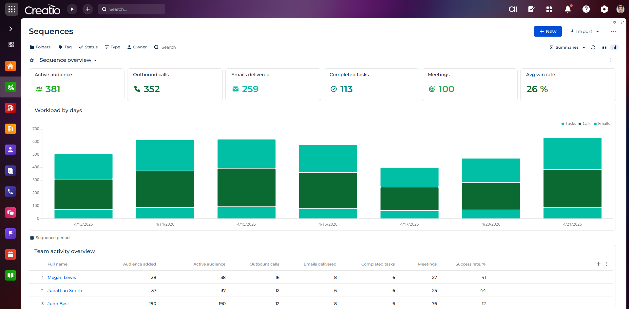Open Megan Lewis contact link
The image size is (629, 309).
(x=62, y=277)
